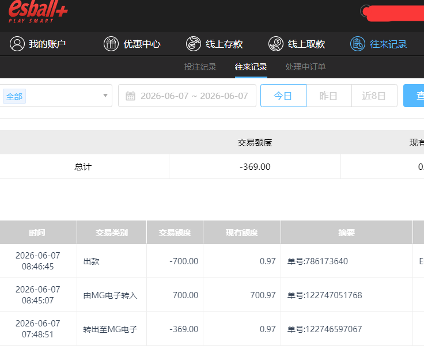The width and height of the screenshot is (424, 346).
Task: Open 我的账户 menu label
Action: 47,44
